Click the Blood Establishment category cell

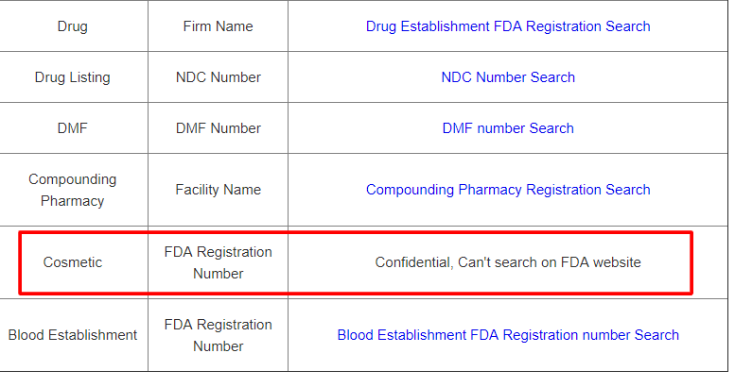point(72,335)
